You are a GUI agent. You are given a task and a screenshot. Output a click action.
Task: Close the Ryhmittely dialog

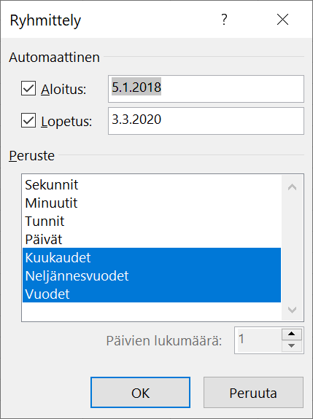coord(282,20)
